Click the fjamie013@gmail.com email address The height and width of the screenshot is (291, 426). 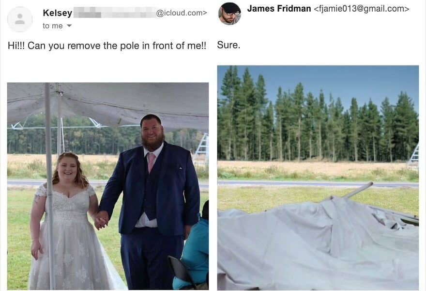(x=361, y=9)
